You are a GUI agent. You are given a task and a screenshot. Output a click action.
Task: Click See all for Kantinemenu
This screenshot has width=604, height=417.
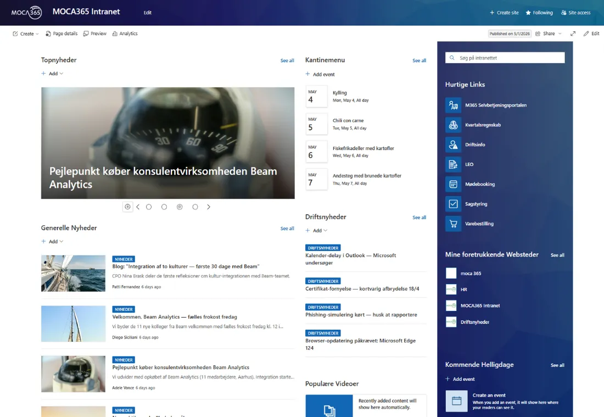[419, 60]
